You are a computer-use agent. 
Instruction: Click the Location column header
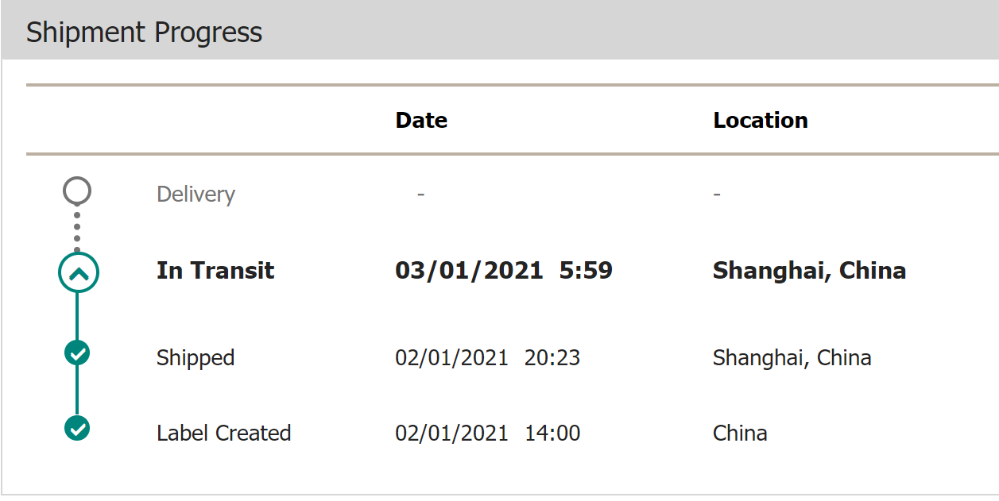coord(761,120)
